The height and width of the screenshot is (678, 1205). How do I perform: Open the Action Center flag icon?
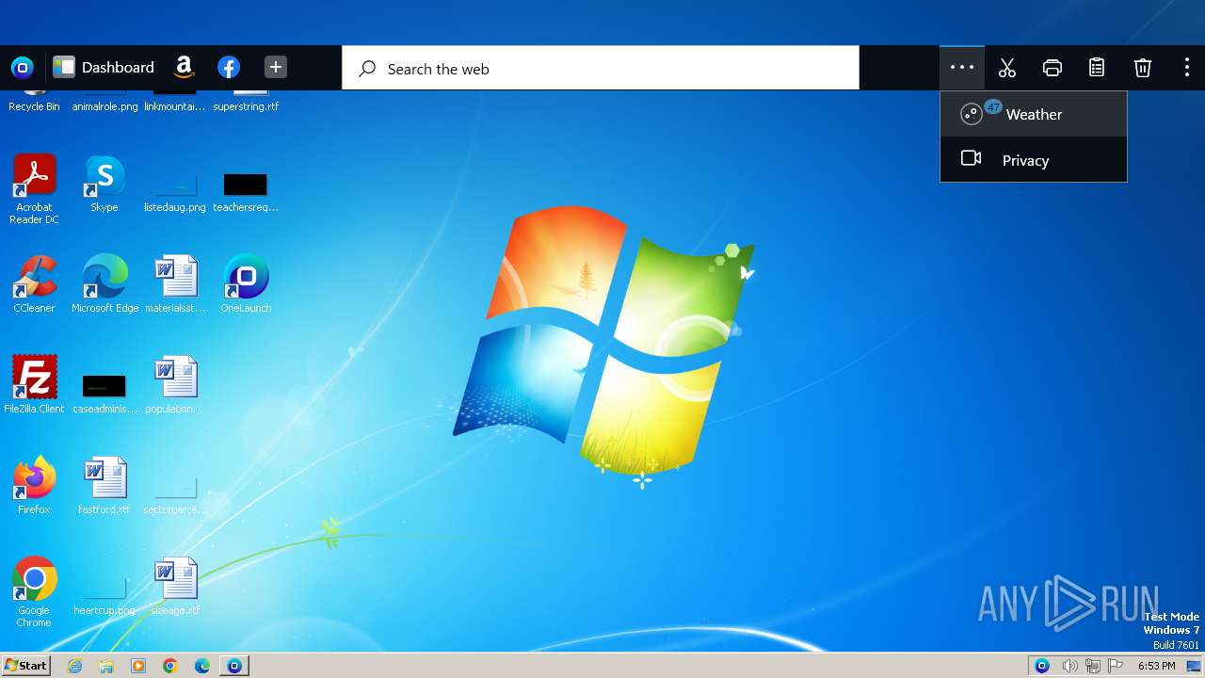[x=1117, y=666]
